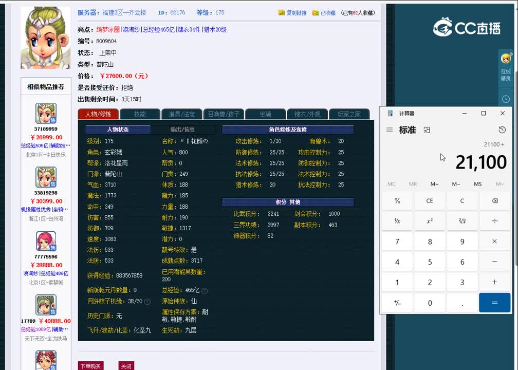Click highlight link 猎术20级
The image size is (518, 370).
(215, 29)
